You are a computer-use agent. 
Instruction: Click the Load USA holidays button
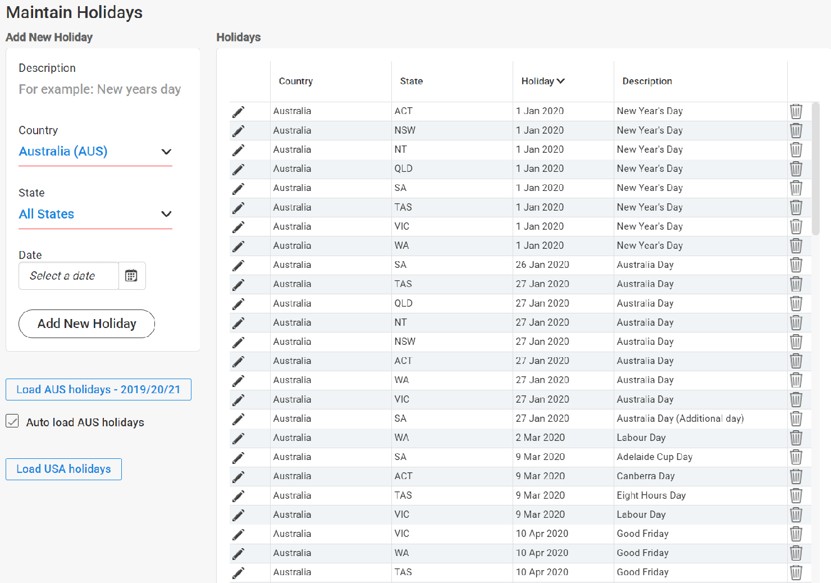point(63,469)
